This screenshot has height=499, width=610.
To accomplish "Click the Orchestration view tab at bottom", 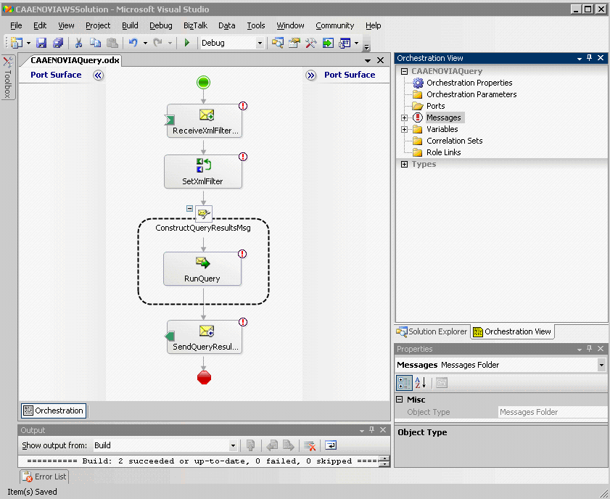I will [x=53, y=411].
